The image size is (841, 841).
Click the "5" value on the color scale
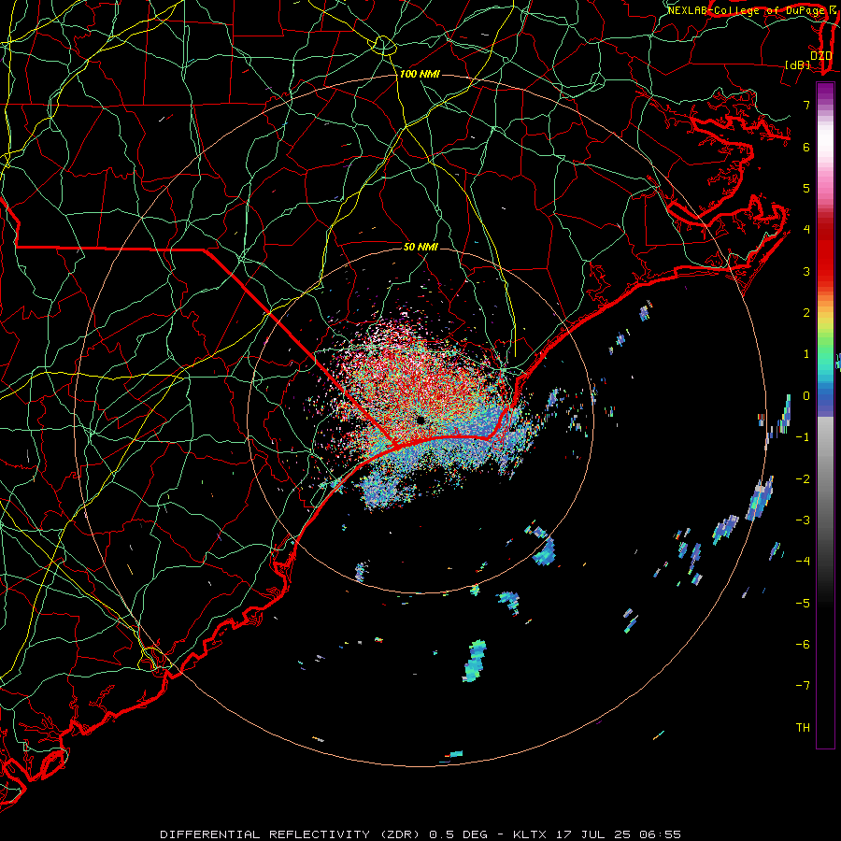click(x=806, y=188)
